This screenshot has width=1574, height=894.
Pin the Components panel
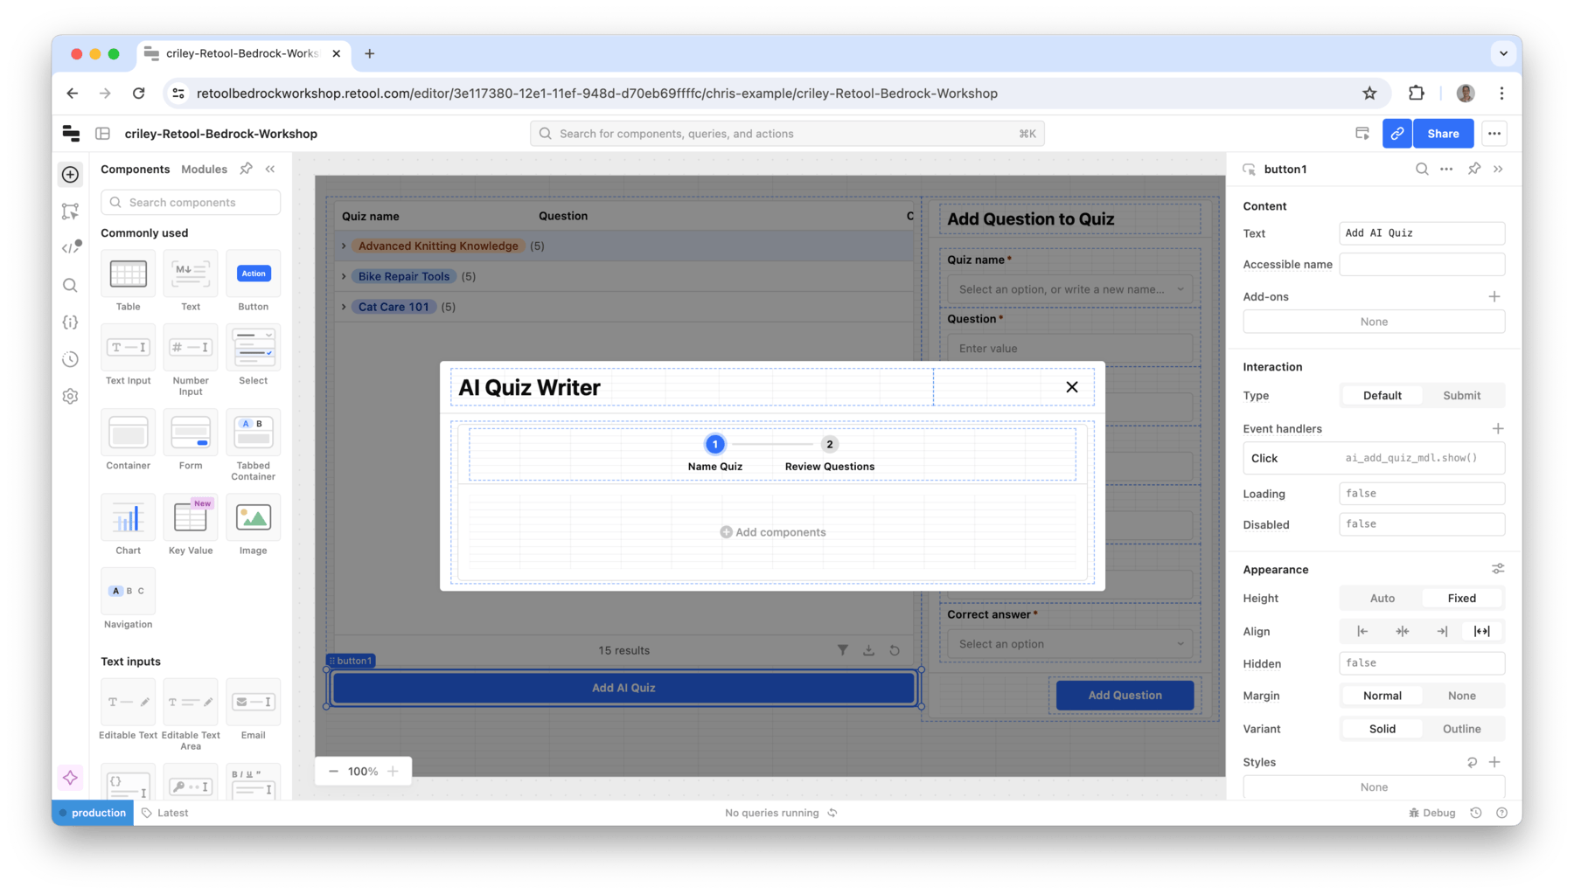tap(247, 169)
